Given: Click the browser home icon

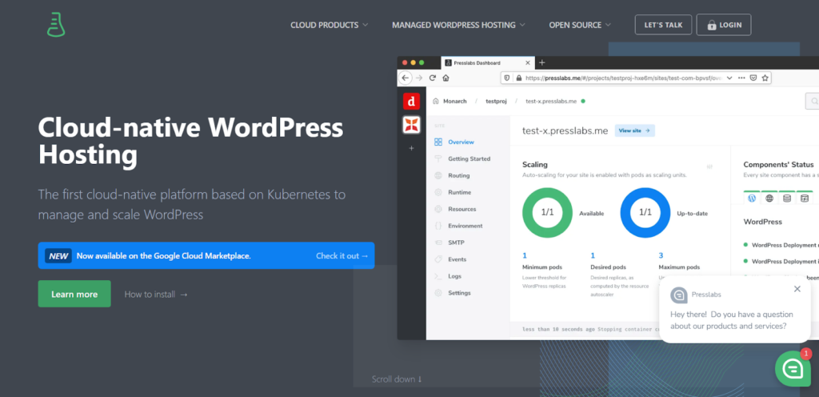Looking at the screenshot, I should point(445,78).
